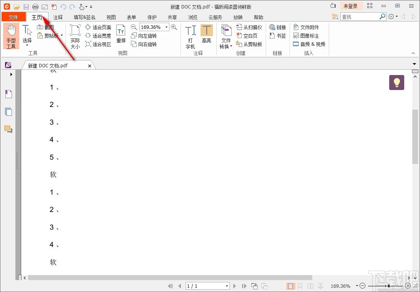
Task: Create a blank page (空白页)
Action: pos(249,35)
